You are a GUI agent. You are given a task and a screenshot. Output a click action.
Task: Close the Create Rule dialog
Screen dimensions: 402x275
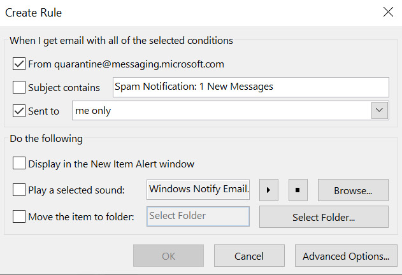pyautogui.click(x=388, y=12)
